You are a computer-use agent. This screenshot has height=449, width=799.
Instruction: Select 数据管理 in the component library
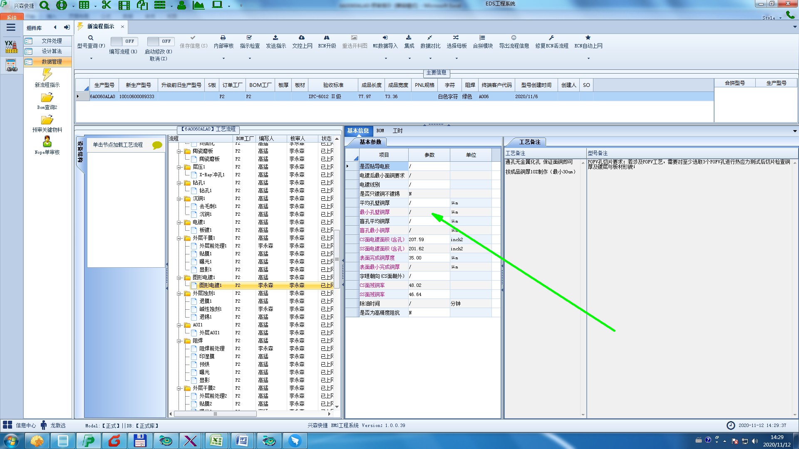tap(52, 62)
